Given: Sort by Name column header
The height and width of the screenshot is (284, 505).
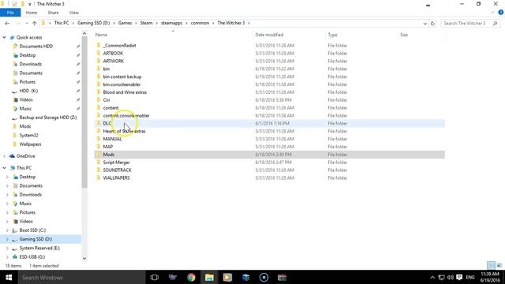Looking at the screenshot, I should 101,35.
